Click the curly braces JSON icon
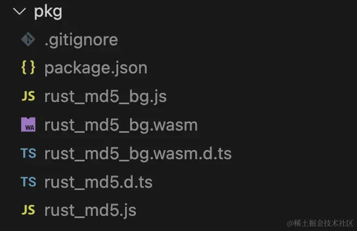Screen dimensions: 357x231 pos(28,68)
